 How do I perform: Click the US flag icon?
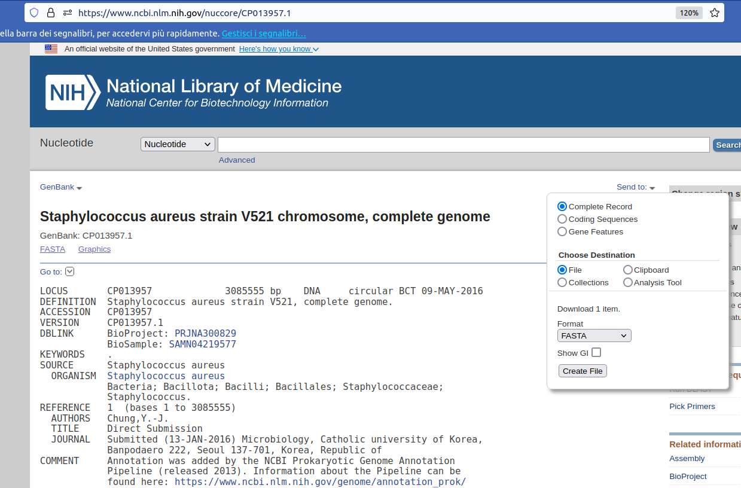[51, 49]
